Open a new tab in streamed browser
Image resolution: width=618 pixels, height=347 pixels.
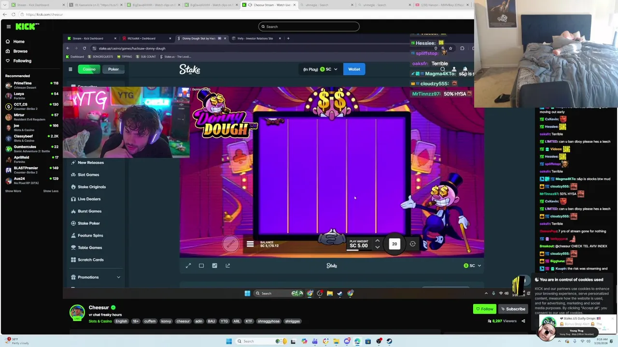(x=288, y=38)
